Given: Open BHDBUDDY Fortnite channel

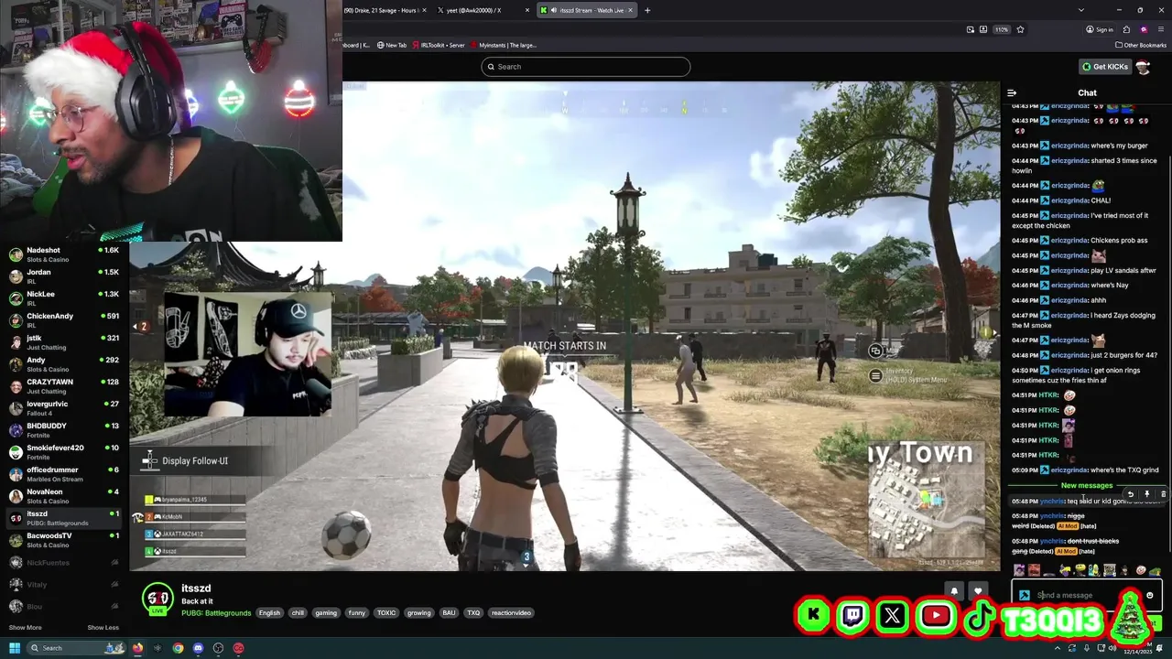Looking at the screenshot, I should [64, 430].
